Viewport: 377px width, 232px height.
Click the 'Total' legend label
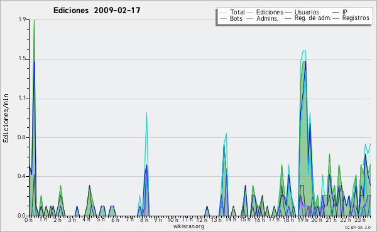[x=237, y=12]
